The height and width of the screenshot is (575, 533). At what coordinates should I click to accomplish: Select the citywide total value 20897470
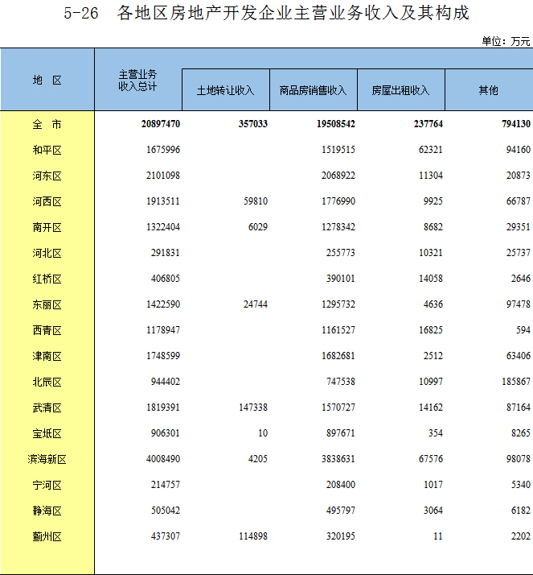click(x=161, y=124)
